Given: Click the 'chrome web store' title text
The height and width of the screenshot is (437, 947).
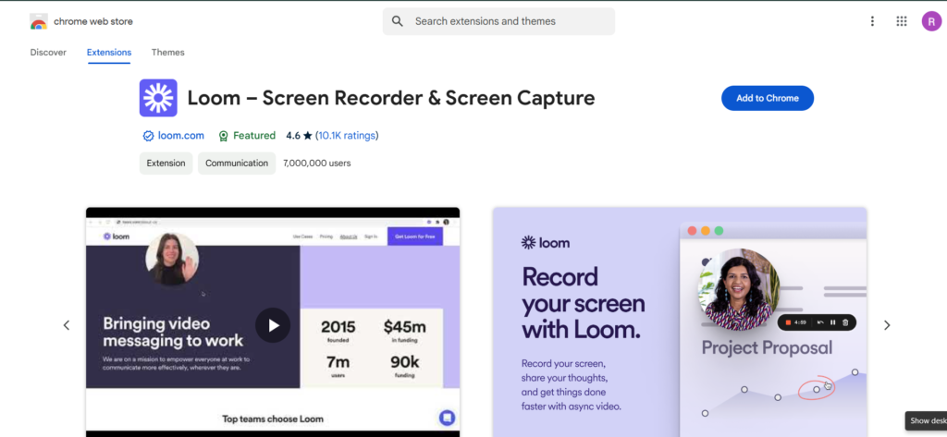Looking at the screenshot, I should [93, 22].
